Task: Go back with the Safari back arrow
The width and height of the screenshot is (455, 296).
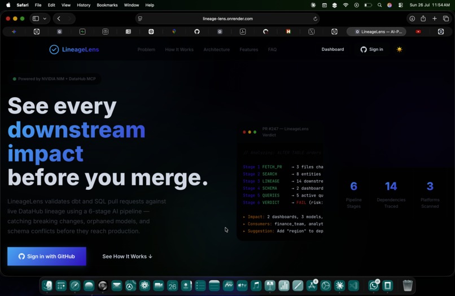Action: [x=59, y=19]
